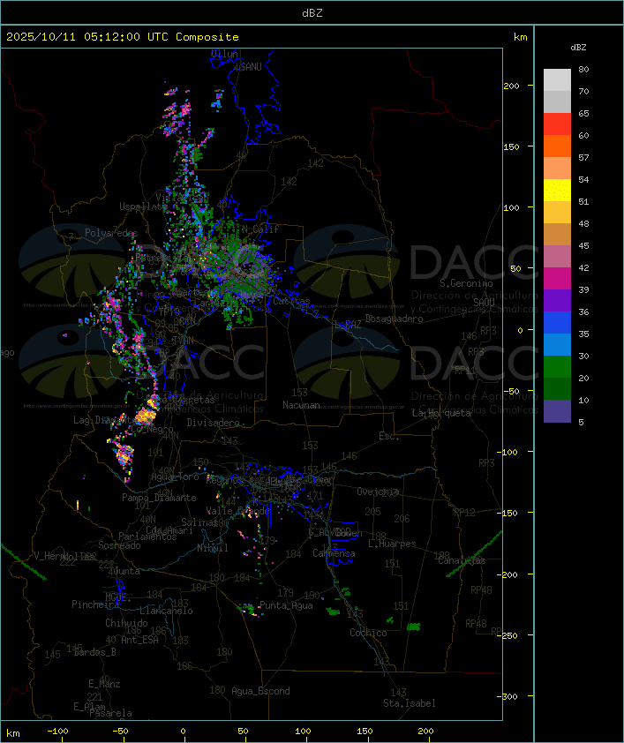Select the light orange 54–57 dBZ swatch
The width and height of the screenshot is (624, 743).
(x=557, y=169)
